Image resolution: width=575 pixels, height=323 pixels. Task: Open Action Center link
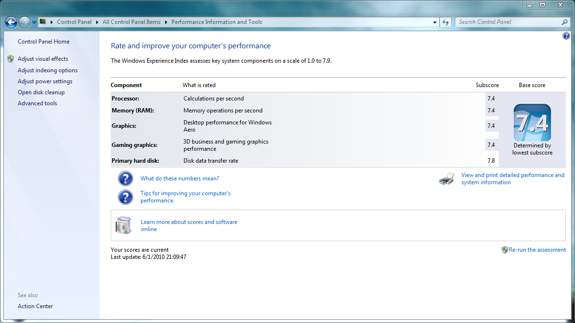pyautogui.click(x=35, y=306)
